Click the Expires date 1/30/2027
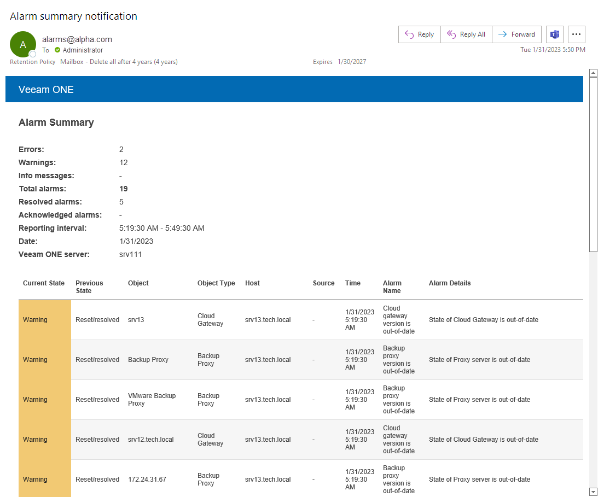The width and height of the screenshot is (598, 497). [352, 62]
